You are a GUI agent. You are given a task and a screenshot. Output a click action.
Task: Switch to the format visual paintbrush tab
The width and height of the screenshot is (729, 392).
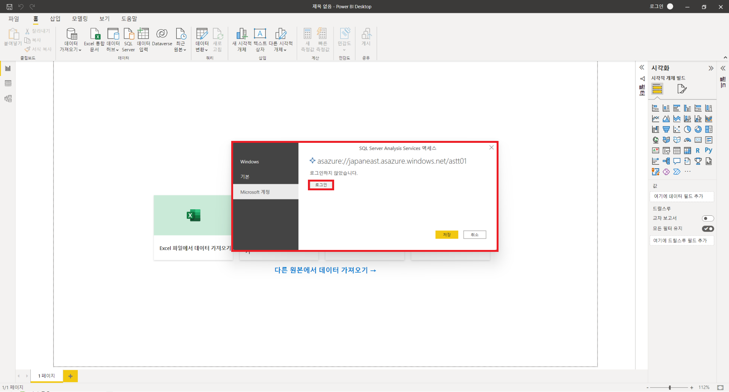click(x=682, y=89)
